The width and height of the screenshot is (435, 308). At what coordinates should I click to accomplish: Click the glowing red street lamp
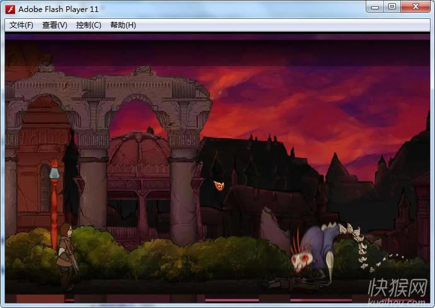point(55,171)
